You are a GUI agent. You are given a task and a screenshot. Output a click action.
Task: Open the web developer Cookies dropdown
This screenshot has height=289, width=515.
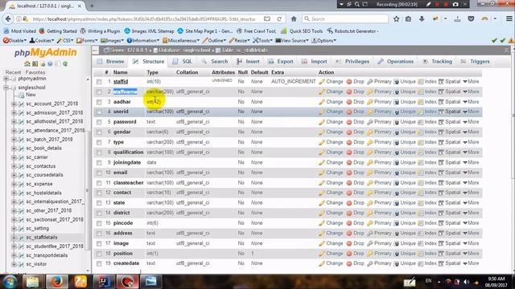pos(42,41)
